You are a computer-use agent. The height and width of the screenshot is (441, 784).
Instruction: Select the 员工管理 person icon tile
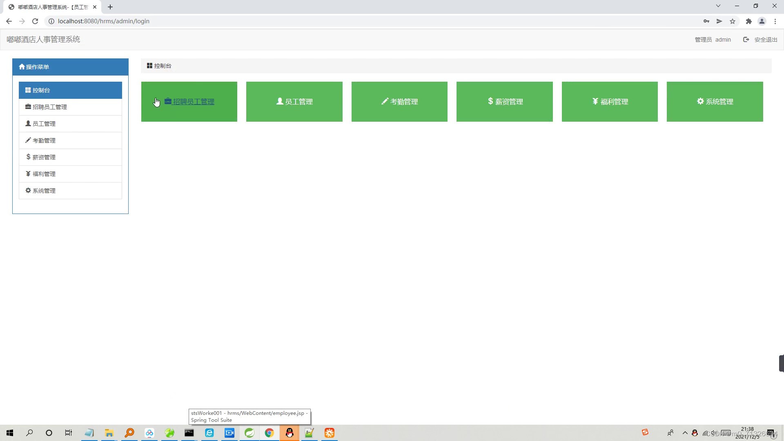(x=294, y=101)
